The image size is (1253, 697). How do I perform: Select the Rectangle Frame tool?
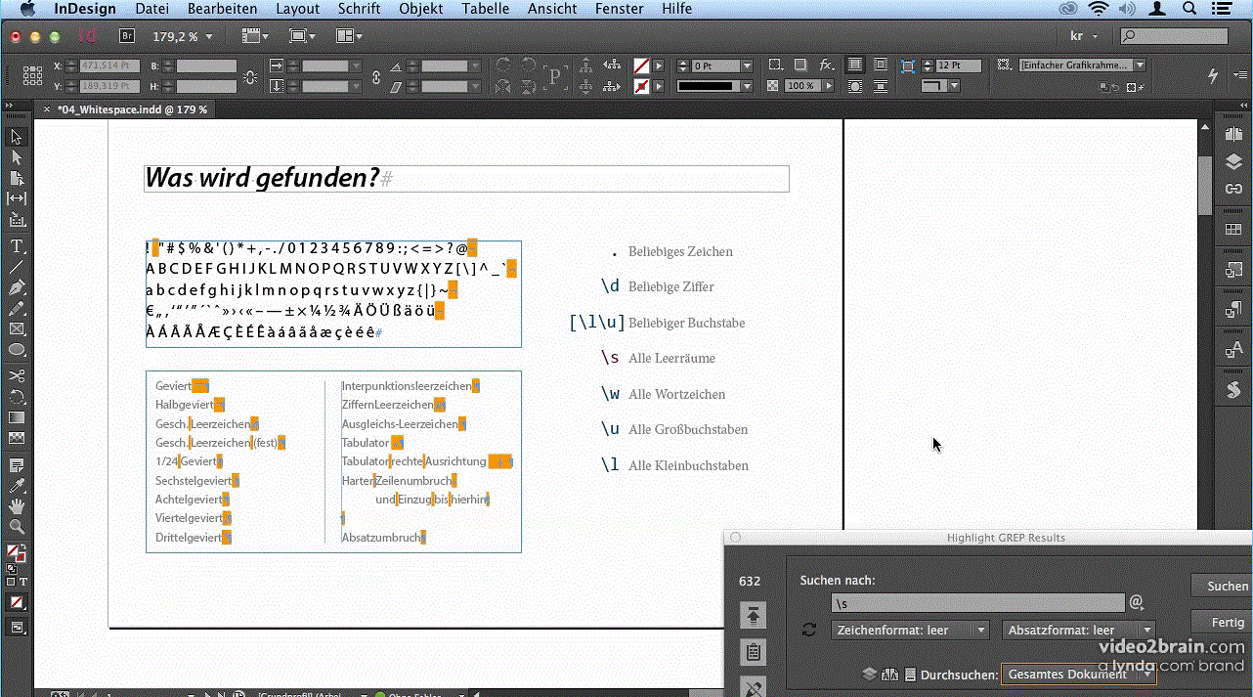(17, 328)
